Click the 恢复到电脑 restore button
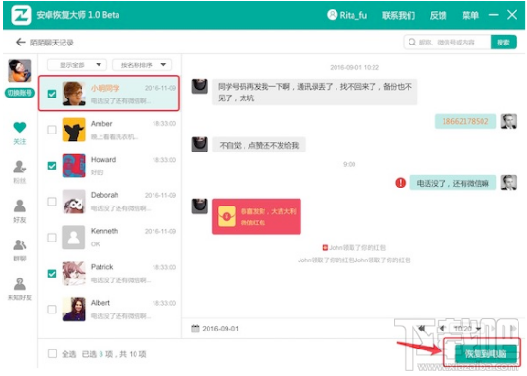The image size is (527, 376). tap(485, 353)
